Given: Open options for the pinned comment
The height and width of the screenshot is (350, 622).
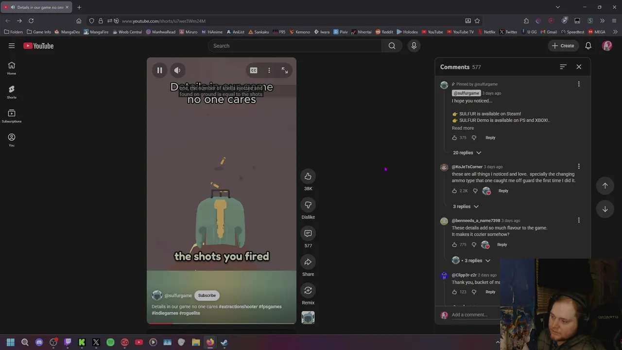Looking at the screenshot, I should [x=579, y=84].
